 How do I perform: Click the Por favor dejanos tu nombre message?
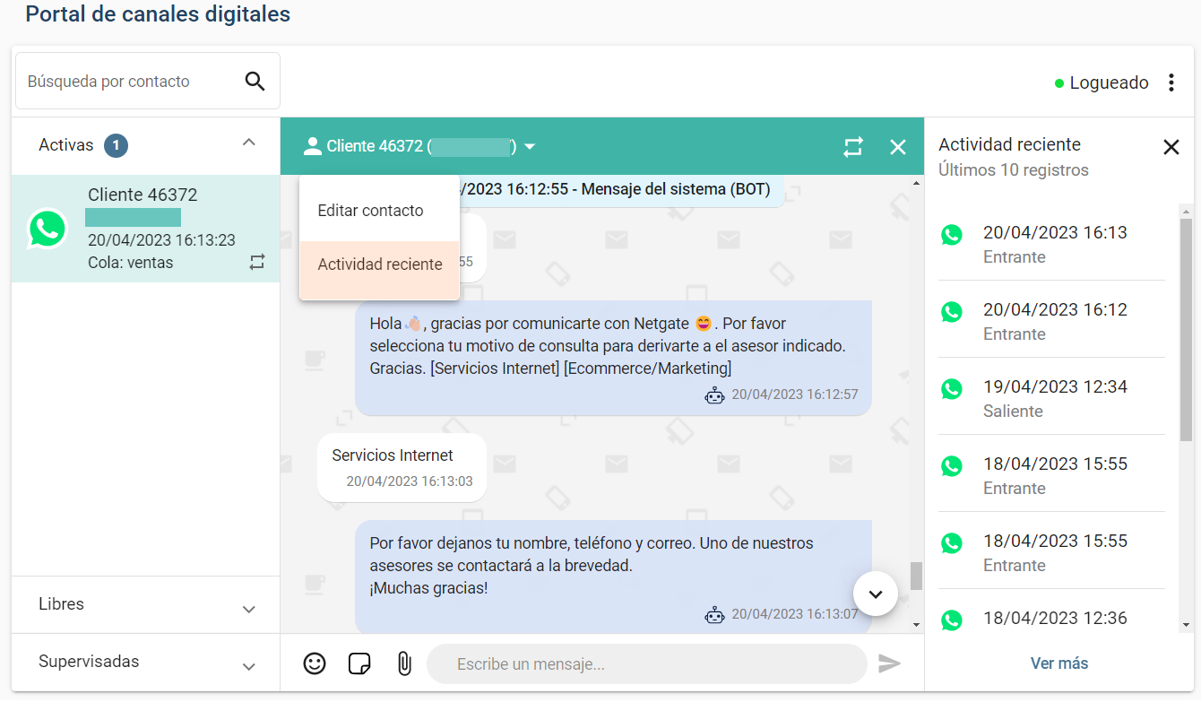tap(613, 577)
